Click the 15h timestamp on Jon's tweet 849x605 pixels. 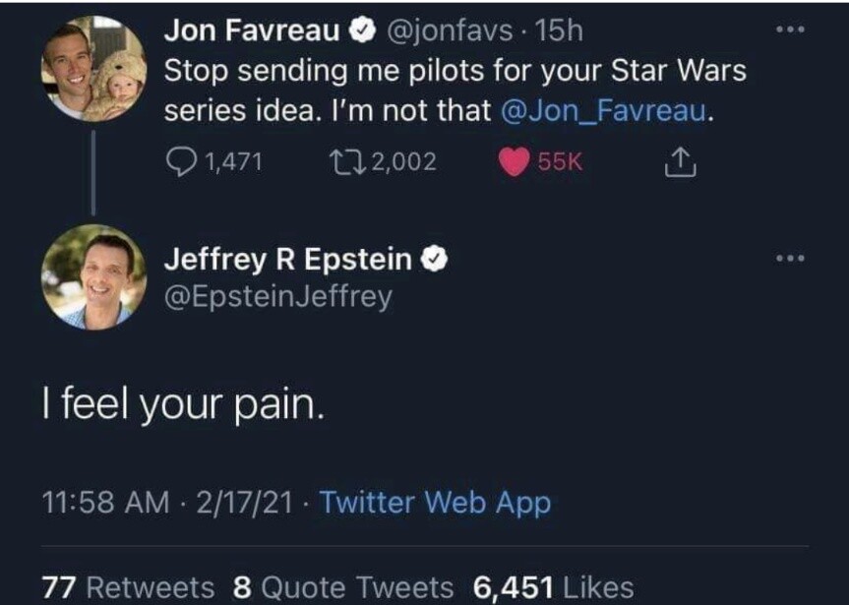[x=561, y=32]
